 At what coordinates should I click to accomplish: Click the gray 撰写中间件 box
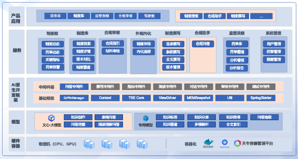coord(105,87)
